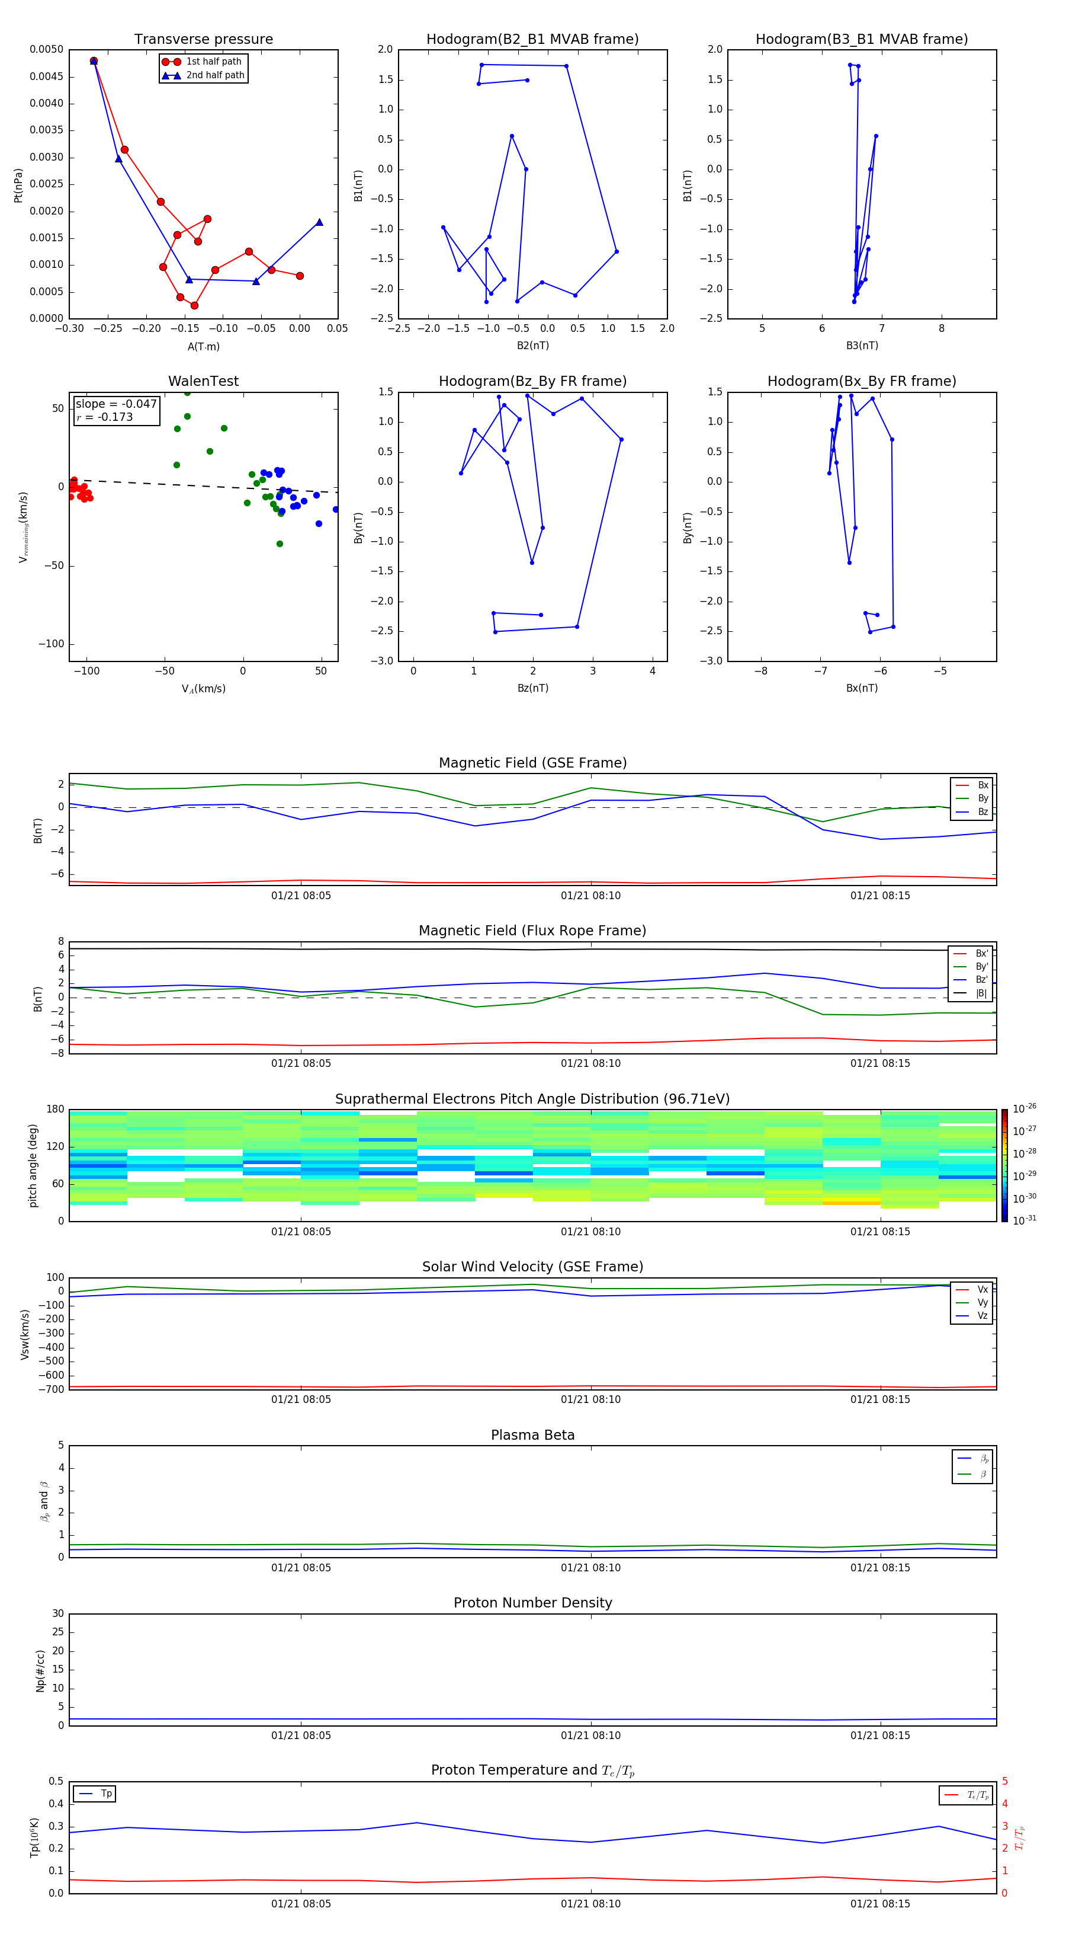Click the Vx legend entry in velocity plot
The width and height of the screenshot is (1066, 1956).
pos(972,1290)
